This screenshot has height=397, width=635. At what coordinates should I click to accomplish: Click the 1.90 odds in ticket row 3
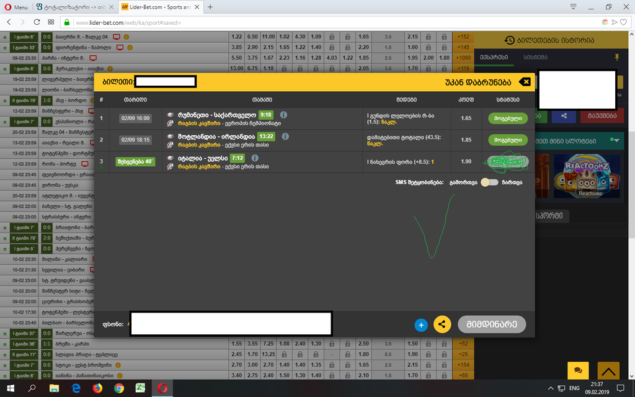466,161
